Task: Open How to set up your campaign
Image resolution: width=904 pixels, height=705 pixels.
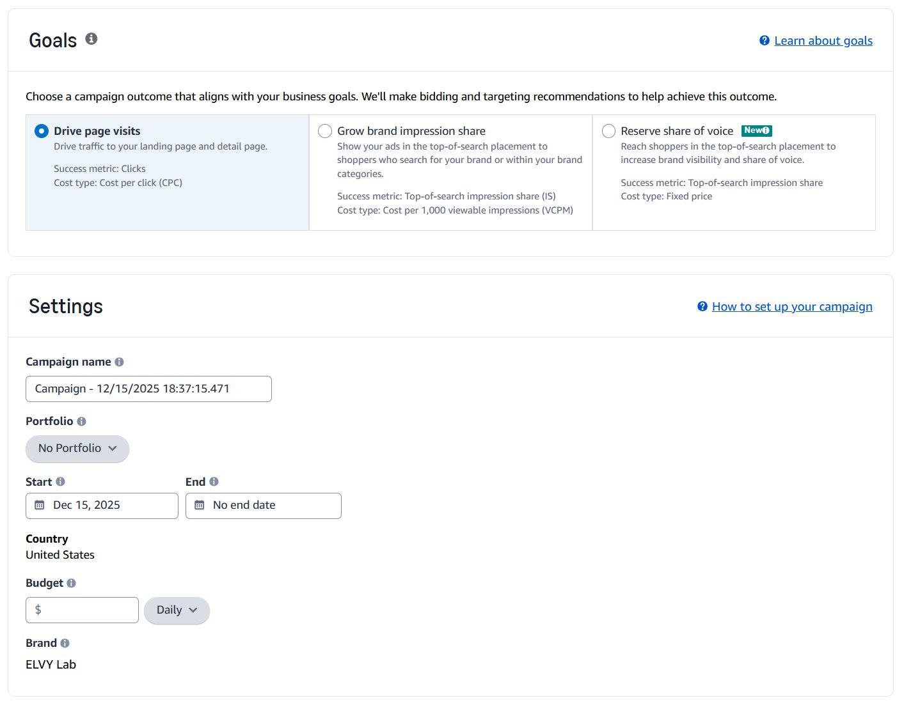Action: point(791,306)
